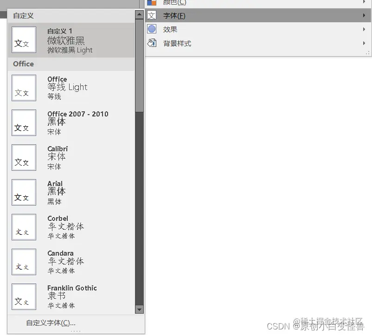Viewport: 372px width, 335px height.
Task: Click the 颜色(C) color squares icon
Action: 152,3
